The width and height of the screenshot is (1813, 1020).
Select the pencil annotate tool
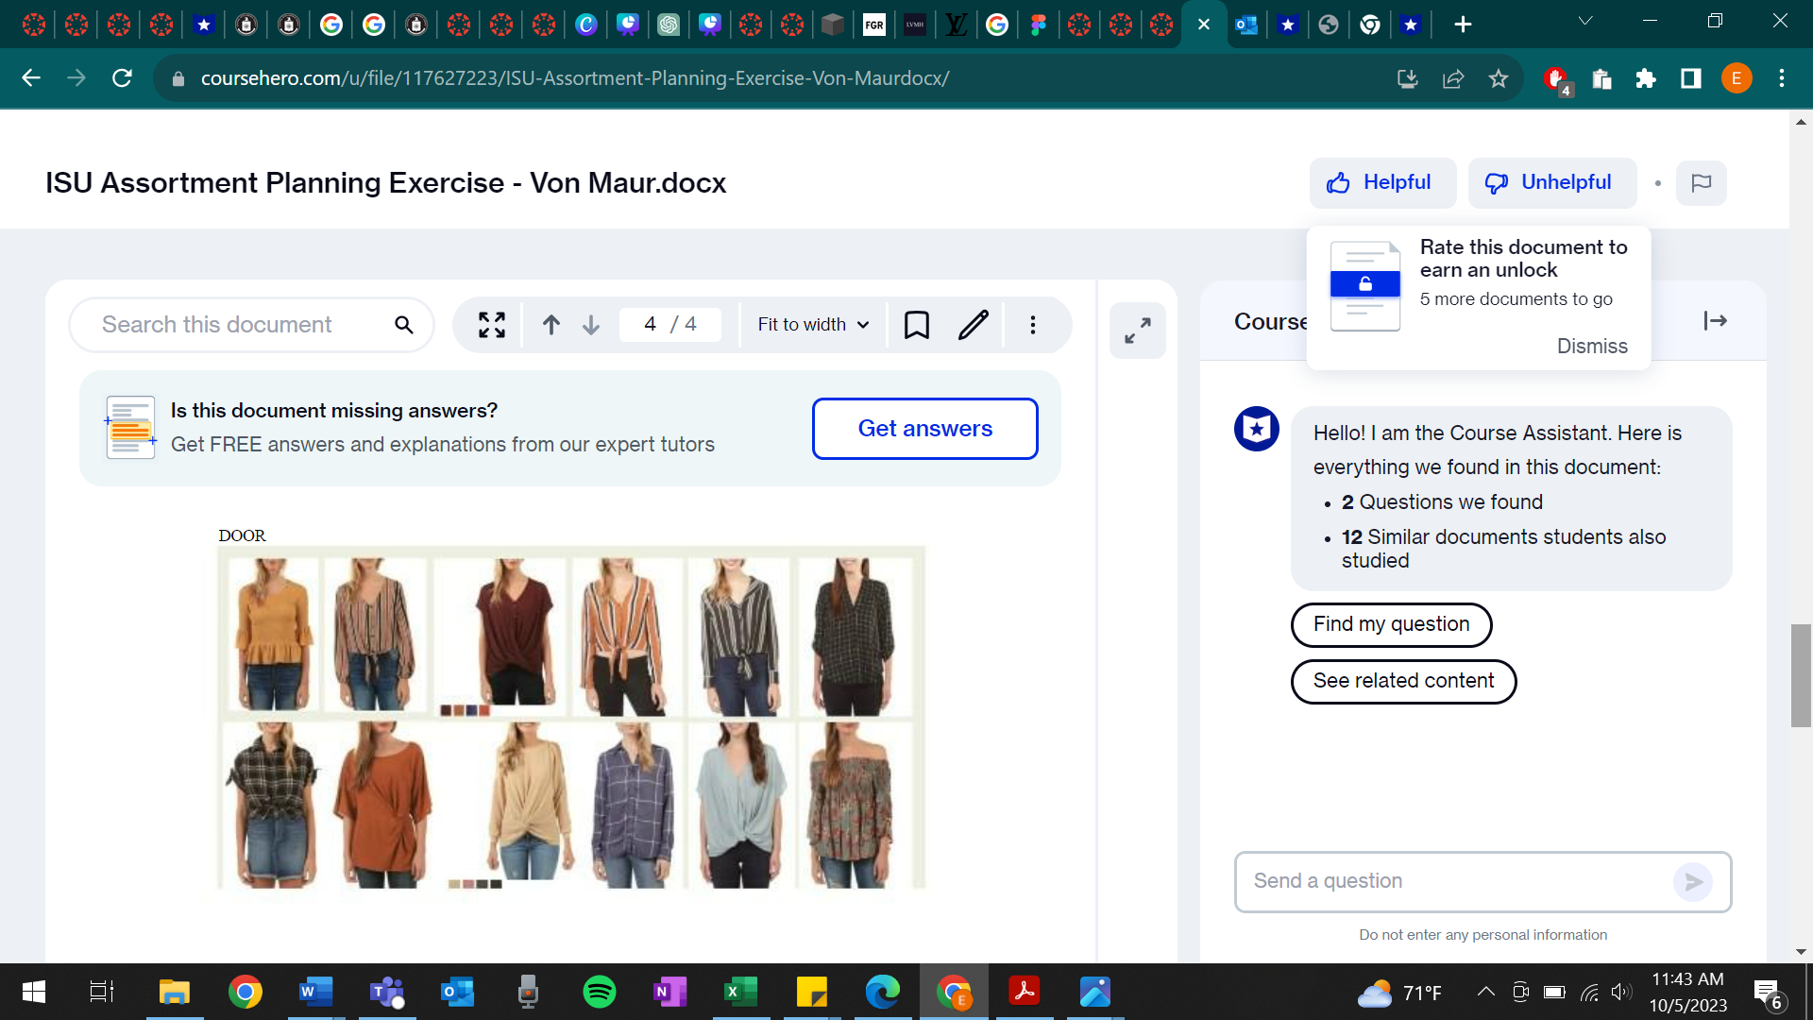(x=974, y=325)
